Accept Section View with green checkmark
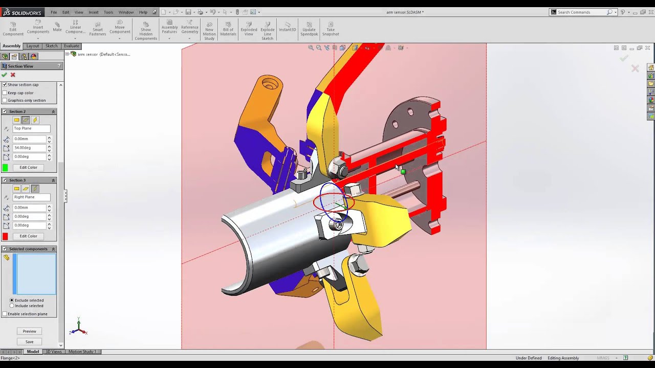Image resolution: width=655 pixels, height=368 pixels. pyautogui.click(x=5, y=75)
